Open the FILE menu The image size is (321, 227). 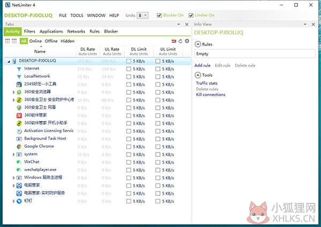pyautogui.click(x=63, y=16)
